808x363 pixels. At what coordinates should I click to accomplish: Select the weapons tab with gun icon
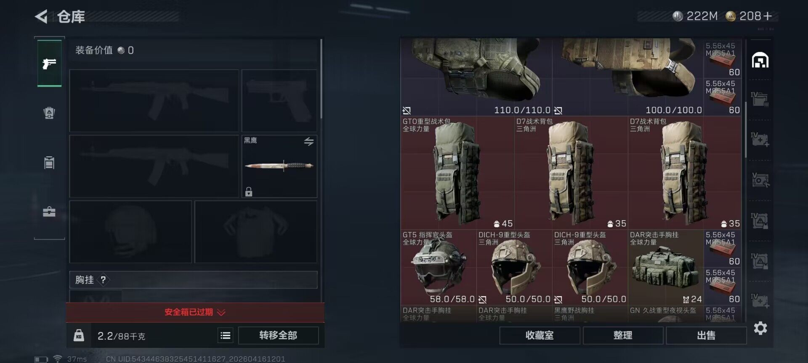pos(49,63)
